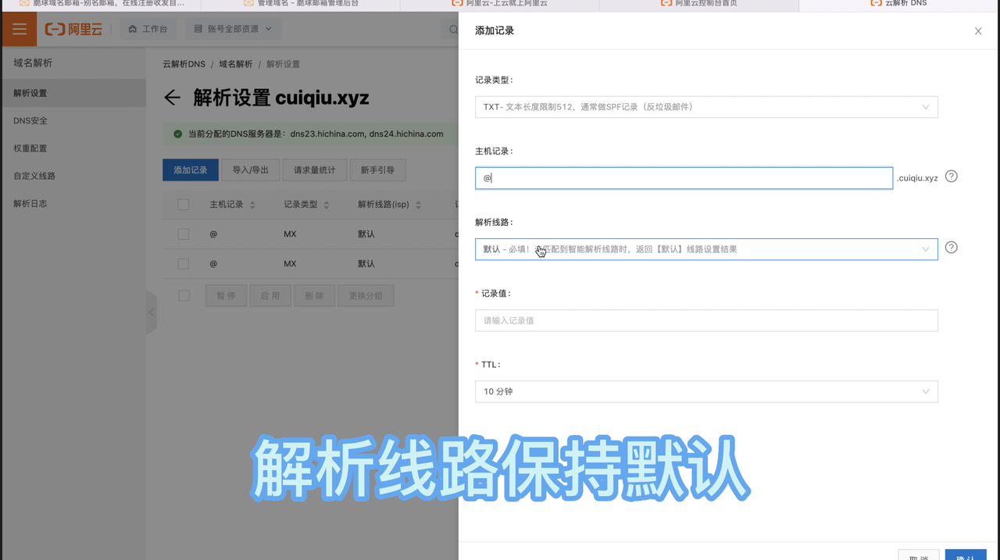This screenshot has width=1000, height=560.
Task: Click help icon next to 主机记录
Action: [951, 177]
